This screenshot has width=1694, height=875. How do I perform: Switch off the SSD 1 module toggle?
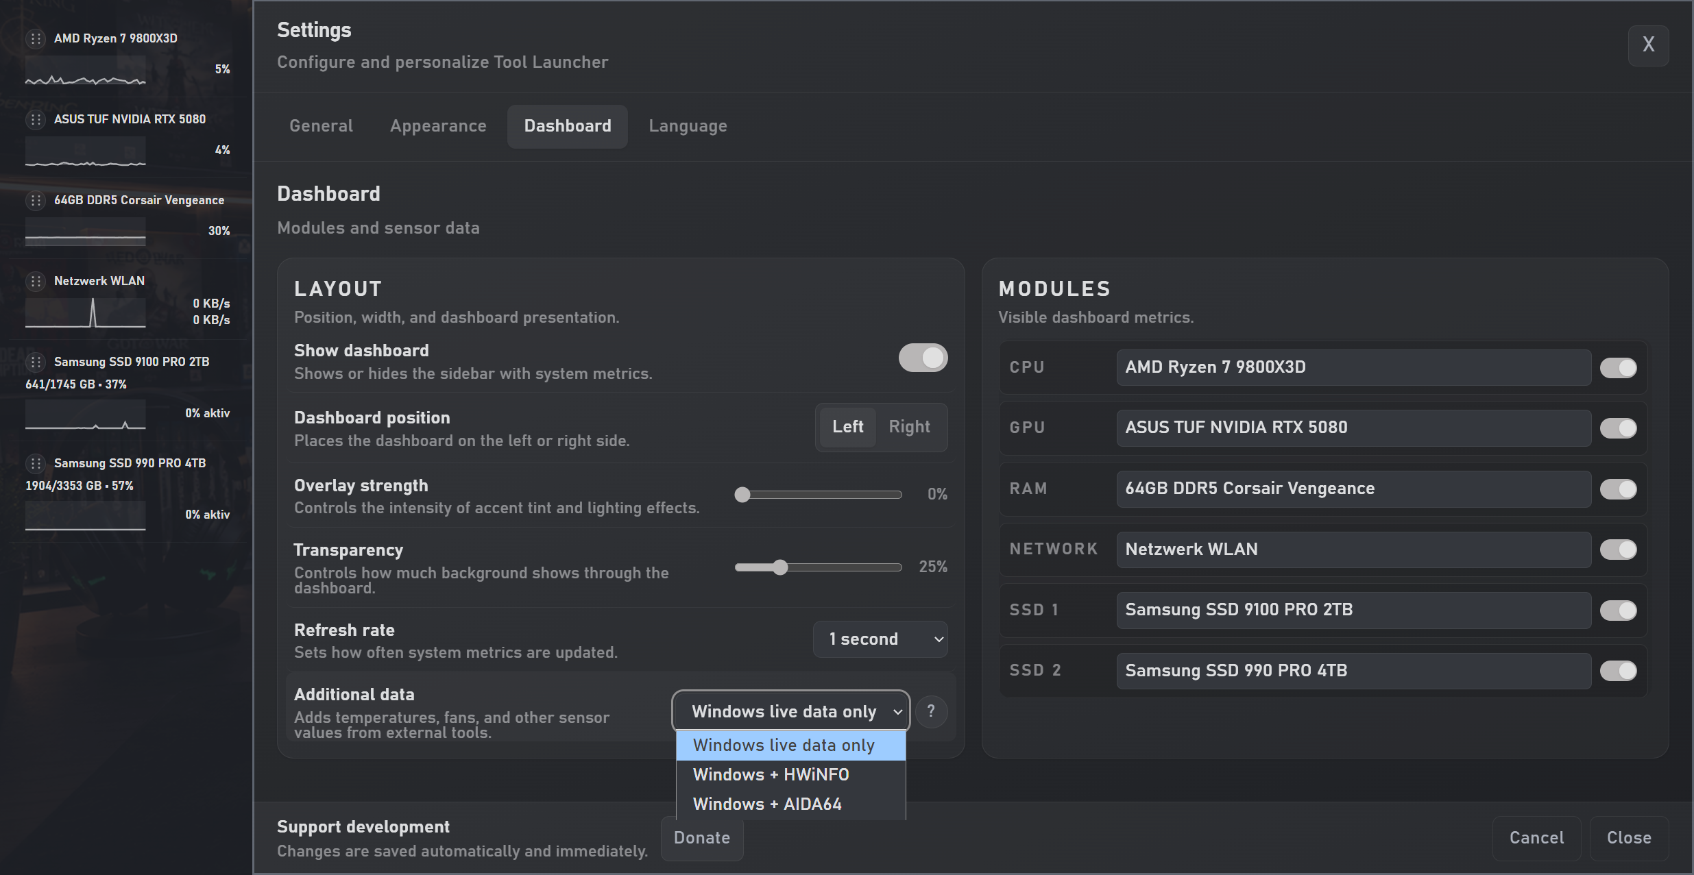coord(1618,611)
